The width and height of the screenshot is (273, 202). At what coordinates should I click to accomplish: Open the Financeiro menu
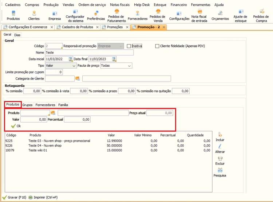[179, 5]
